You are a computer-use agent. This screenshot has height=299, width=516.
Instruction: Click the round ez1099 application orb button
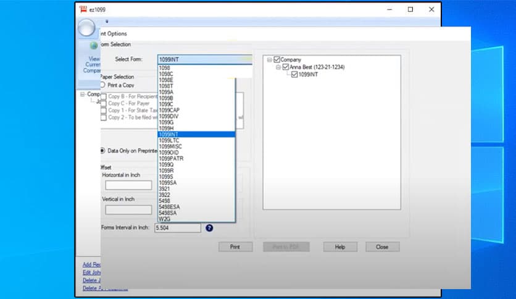tap(86, 28)
